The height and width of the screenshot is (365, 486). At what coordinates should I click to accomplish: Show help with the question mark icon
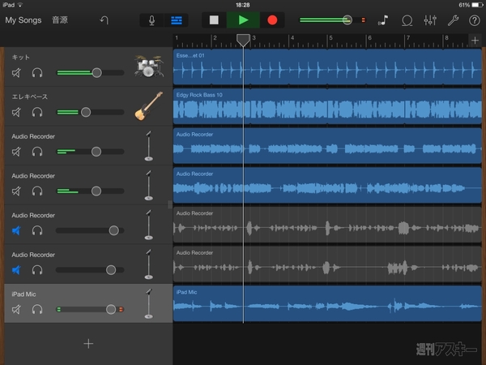click(474, 19)
